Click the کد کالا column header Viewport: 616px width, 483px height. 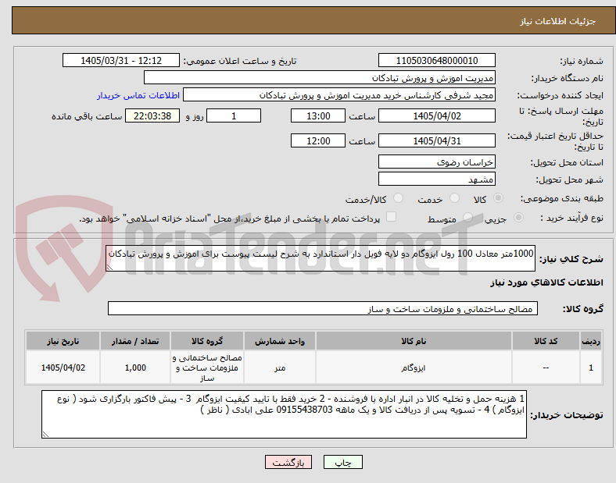click(546, 341)
